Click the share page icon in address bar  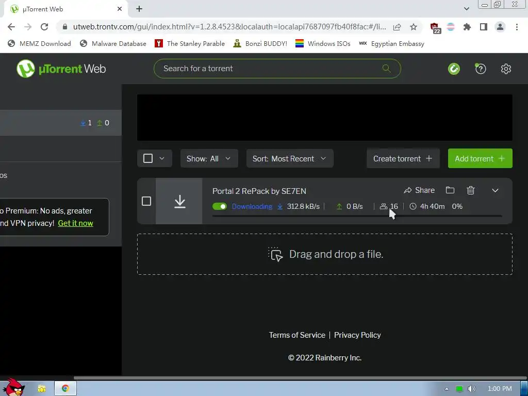(x=397, y=27)
